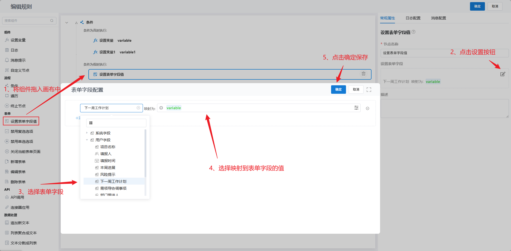Choose 风险提示 from the field list

pos(108,175)
